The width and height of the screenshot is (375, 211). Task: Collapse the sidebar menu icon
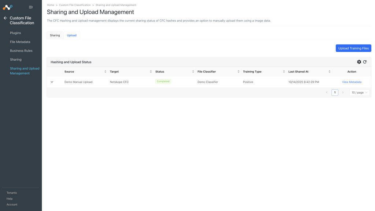31,7
